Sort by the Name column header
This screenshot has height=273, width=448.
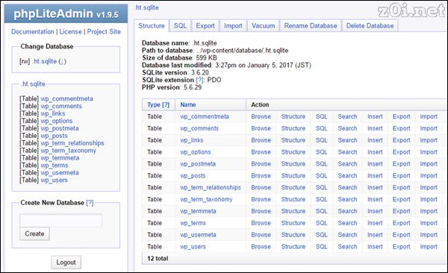click(x=188, y=105)
